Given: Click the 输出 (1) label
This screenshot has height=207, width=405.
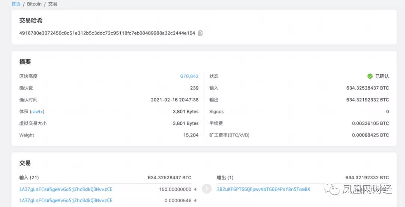Looking at the screenshot, I should pyautogui.click(x=225, y=177).
